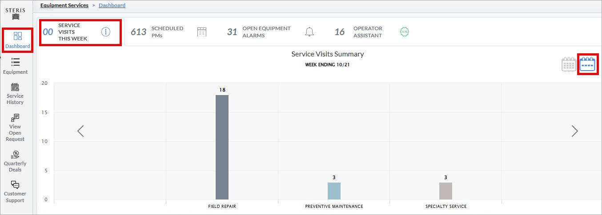Click the SPECIALTY SERVICE axis label
The width and height of the screenshot is (602, 215).
click(446, 207)
